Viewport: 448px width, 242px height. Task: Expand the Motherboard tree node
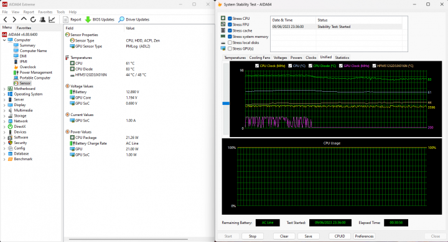coord(4,89)
